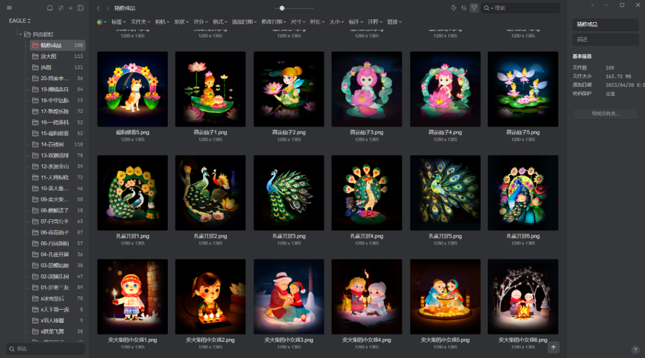
Task: Select the 荷花仙子1.png thumbnail
Action: tap(210, 89)
